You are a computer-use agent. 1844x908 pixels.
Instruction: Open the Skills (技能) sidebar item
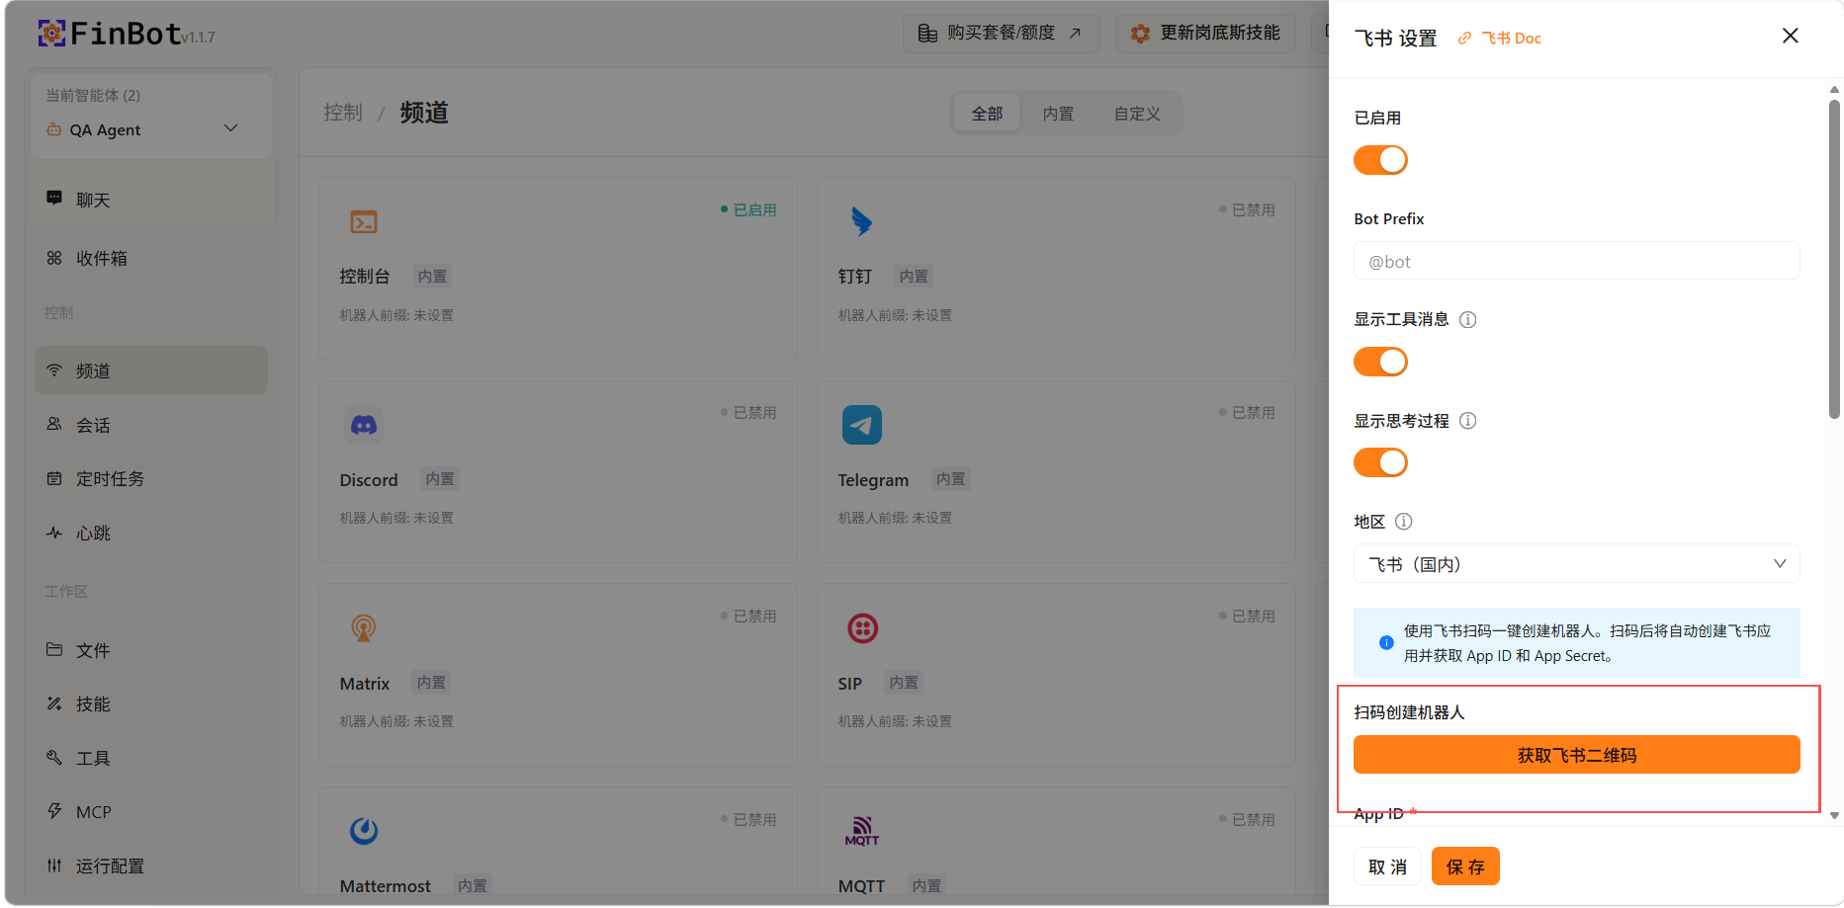point(151,703)
